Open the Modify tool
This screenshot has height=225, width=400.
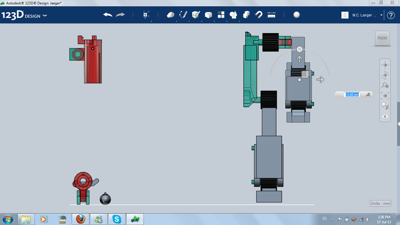tap(208, 15)
